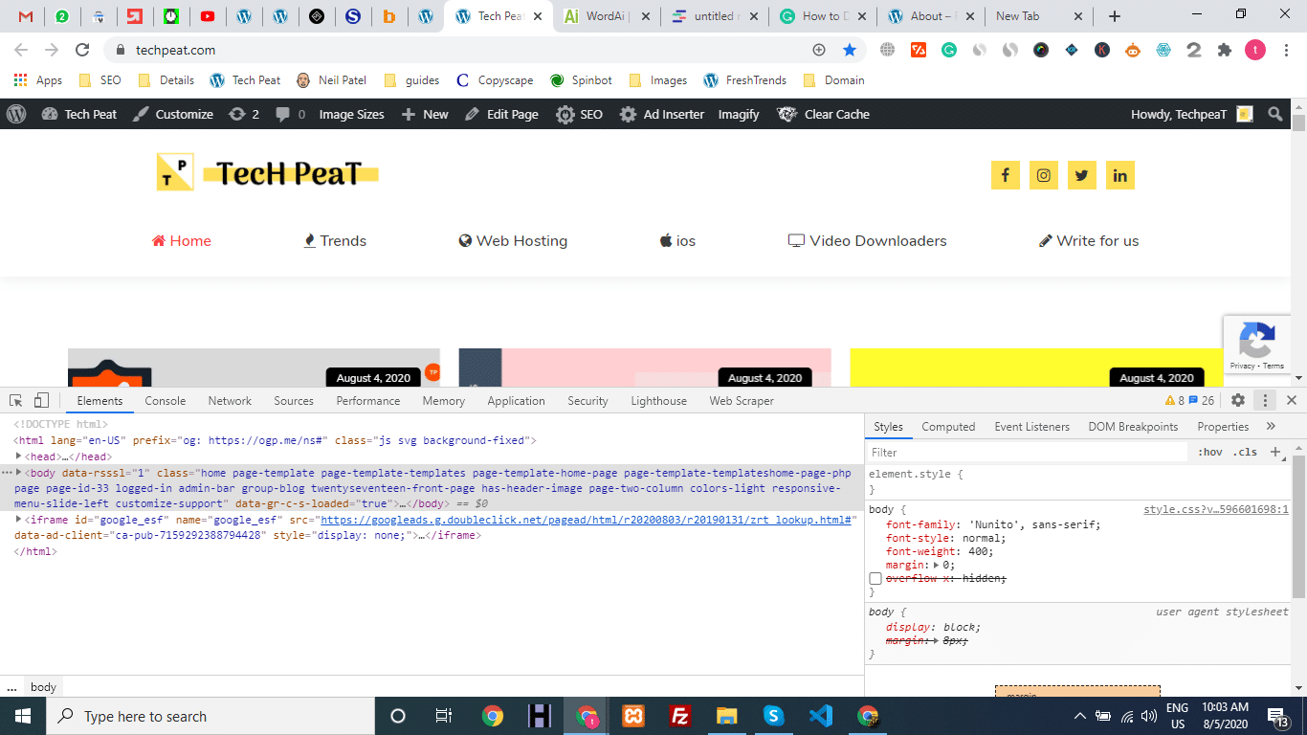Open the Web Scraper tab
1307x735 pixels.
[x=742, y=400]
